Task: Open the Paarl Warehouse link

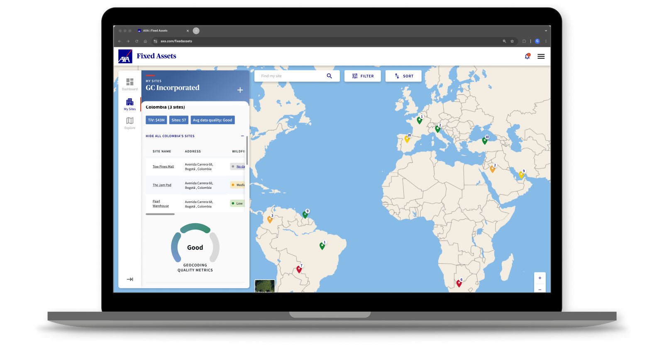Action: pyautogui.click(x=160, y=204)
